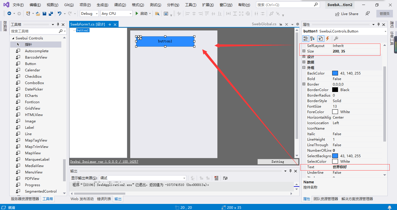Expand the Size property
Viewport: 397px width, 210px height.
304,51
